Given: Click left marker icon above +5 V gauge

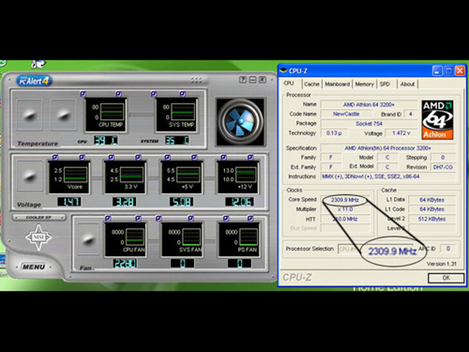Looking at the screenshot, I should [167, 157].
